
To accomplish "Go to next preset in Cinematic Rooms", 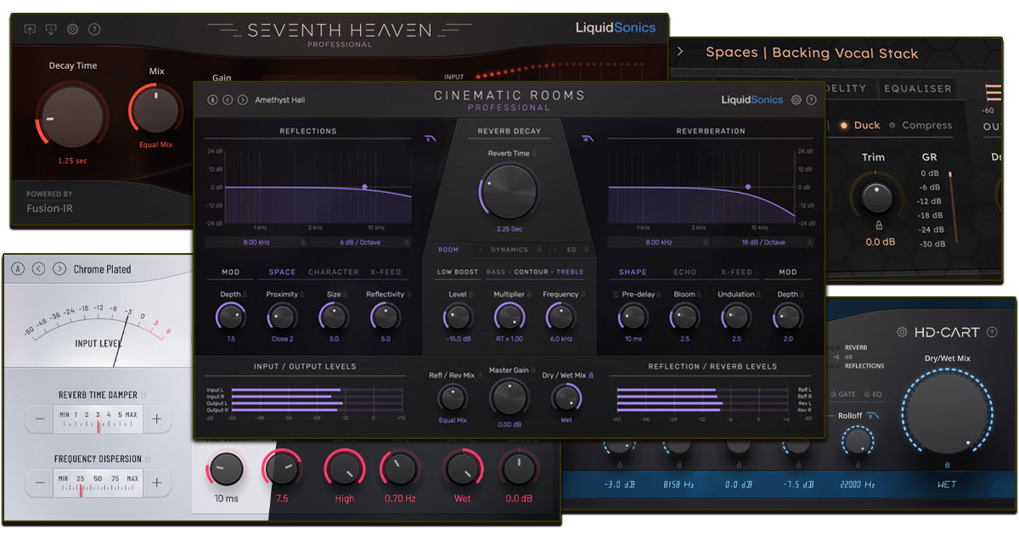I will coord(243,100).
